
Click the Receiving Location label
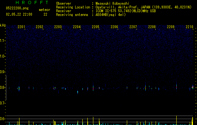click(x=73, y=7)
